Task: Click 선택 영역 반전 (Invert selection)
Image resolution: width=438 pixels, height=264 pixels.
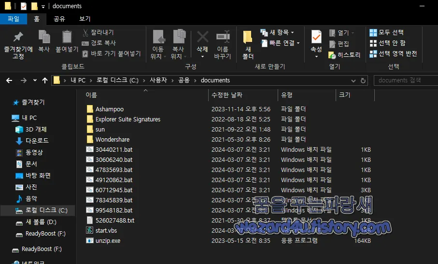Action: (x=393, y=53)
